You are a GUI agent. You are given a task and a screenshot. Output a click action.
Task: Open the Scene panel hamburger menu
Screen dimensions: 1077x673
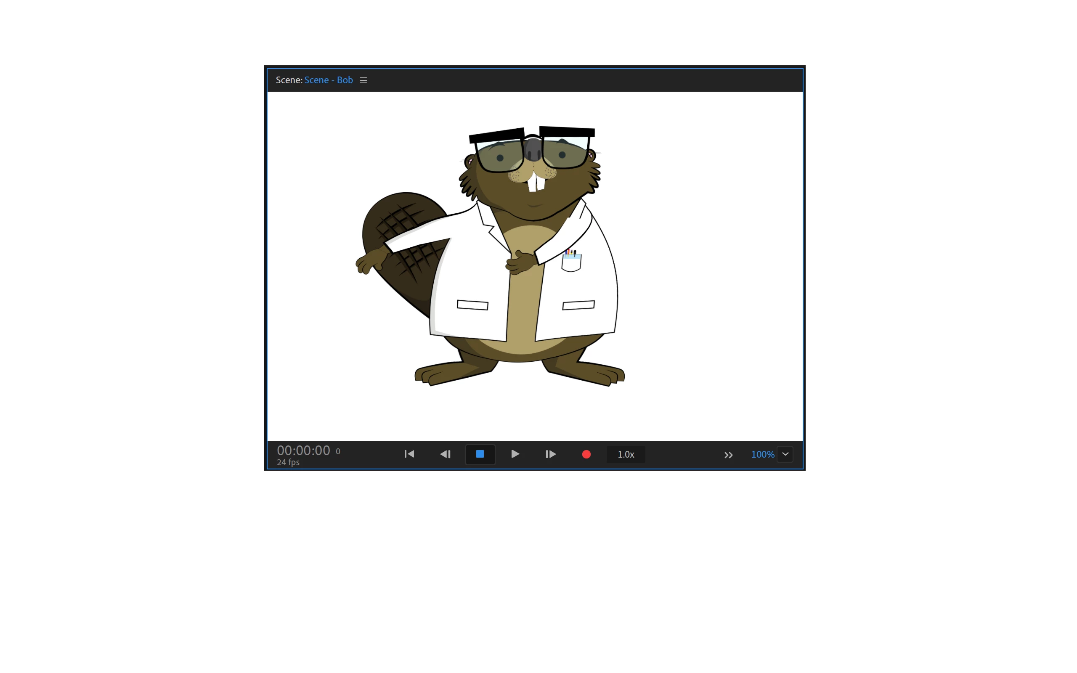(363, 80)
